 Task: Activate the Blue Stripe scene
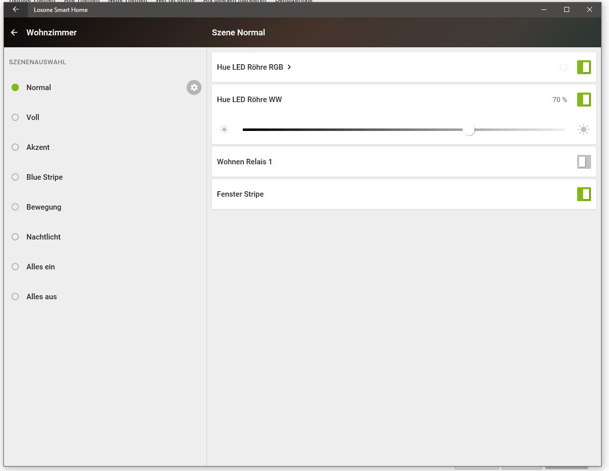pyautogui.click(x=44, y=177)
